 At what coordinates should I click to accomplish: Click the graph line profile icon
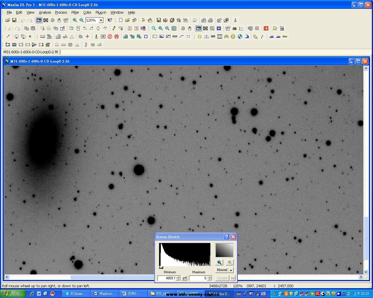241,28
